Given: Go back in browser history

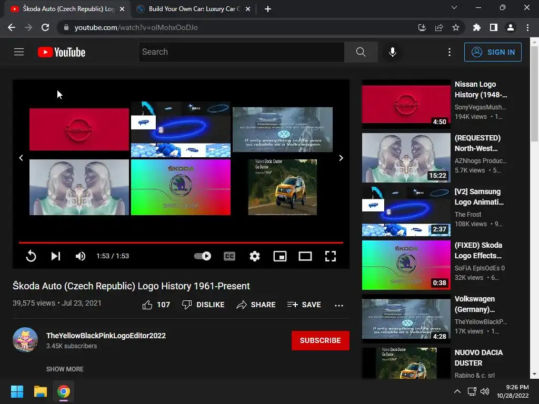Looking at the screenshot, I should [12, 27].
